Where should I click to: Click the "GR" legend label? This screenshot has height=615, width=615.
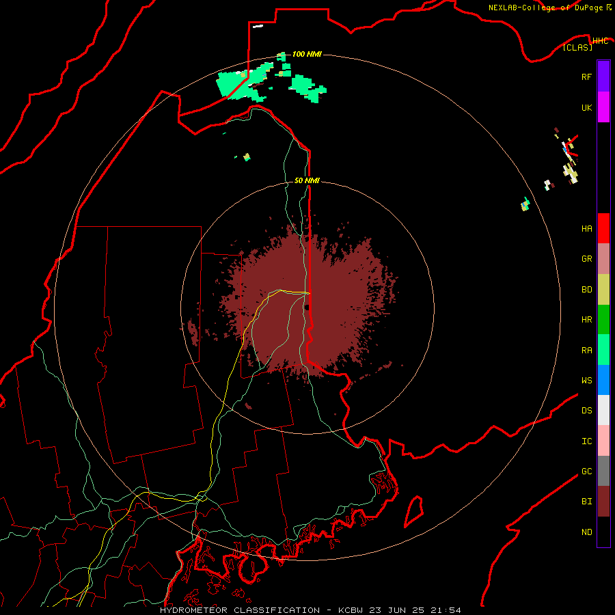tap(586, 259)
